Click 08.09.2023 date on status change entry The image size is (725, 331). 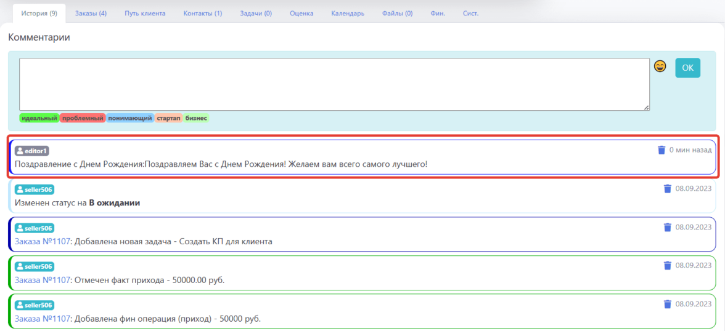[694, 188]
